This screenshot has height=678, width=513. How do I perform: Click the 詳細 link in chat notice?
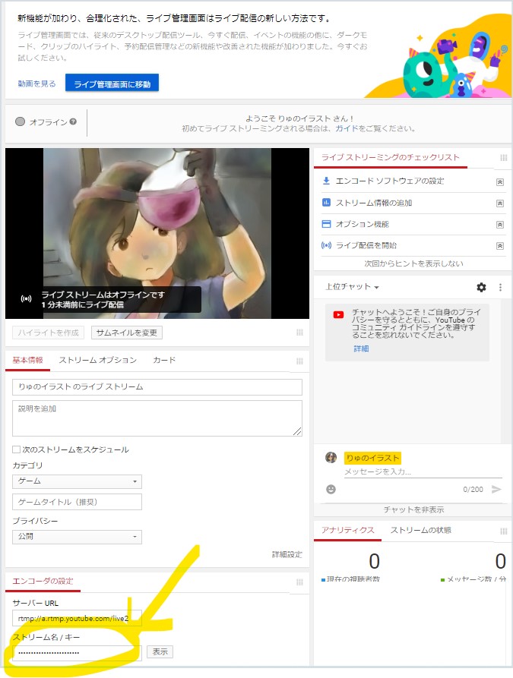[x=361, y=348]
